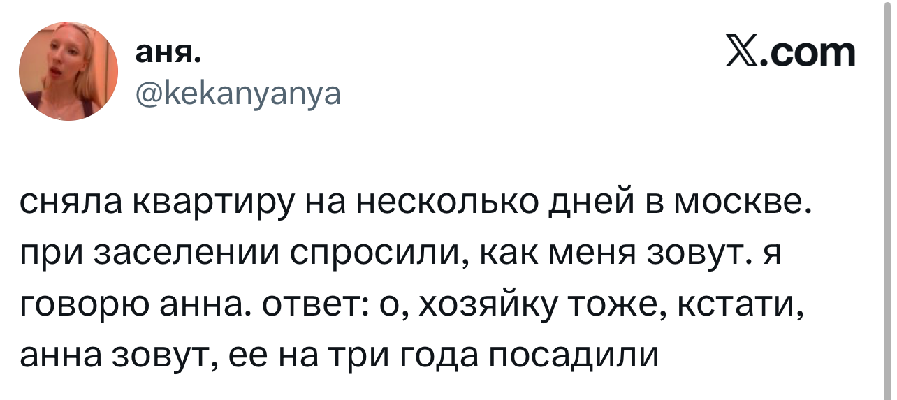The width and height of the screenshot is (897, 400).
Task: Select the last tweet line ending "посадили"
Action: pyautogui.click(x=340, y=356)
